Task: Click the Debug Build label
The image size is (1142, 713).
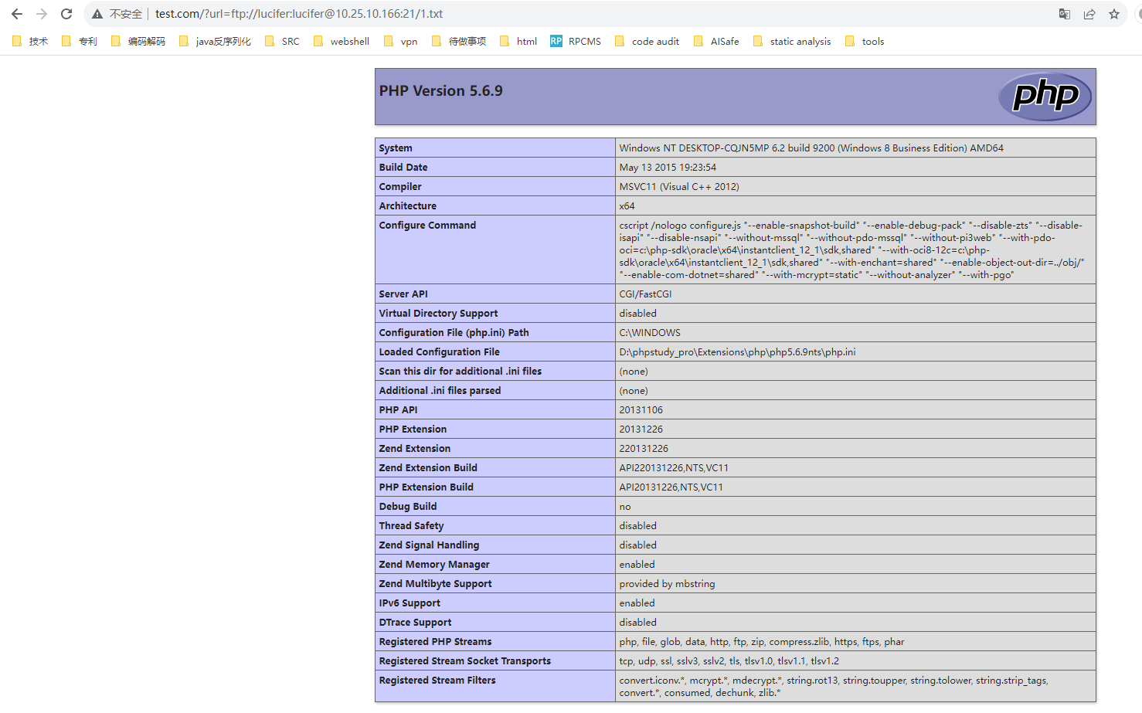Action: pyautogui.click(x=408, y=507)
